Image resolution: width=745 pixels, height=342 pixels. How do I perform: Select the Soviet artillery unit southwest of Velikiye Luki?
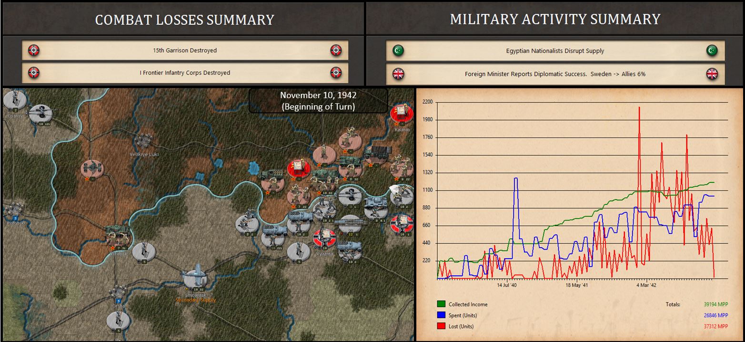(91, 170)
